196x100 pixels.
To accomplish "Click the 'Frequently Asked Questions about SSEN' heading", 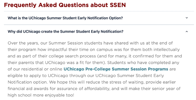I will click(65, 5).
